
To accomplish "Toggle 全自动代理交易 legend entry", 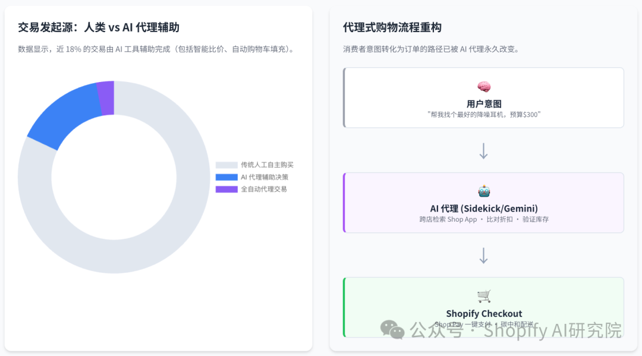I will [x=251, y=189].
